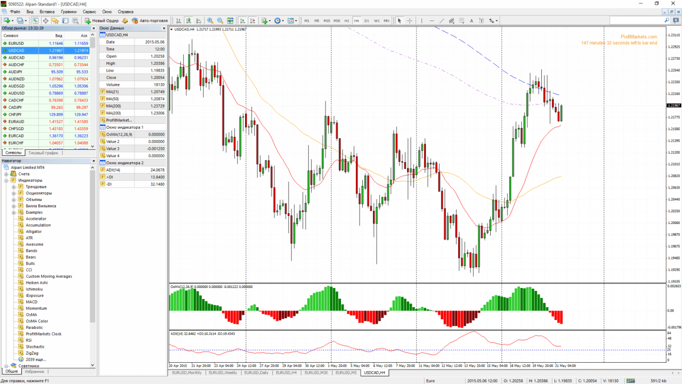
Task: Select the Equidistant Channel tool
Action: (x=452, y=20)
